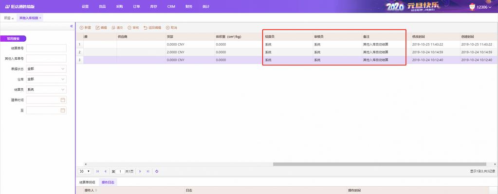This screenshot has width=498, height=194.
Task: Click the 体积重 (cm³/kg) column header
Action: [x=239, y=37]
